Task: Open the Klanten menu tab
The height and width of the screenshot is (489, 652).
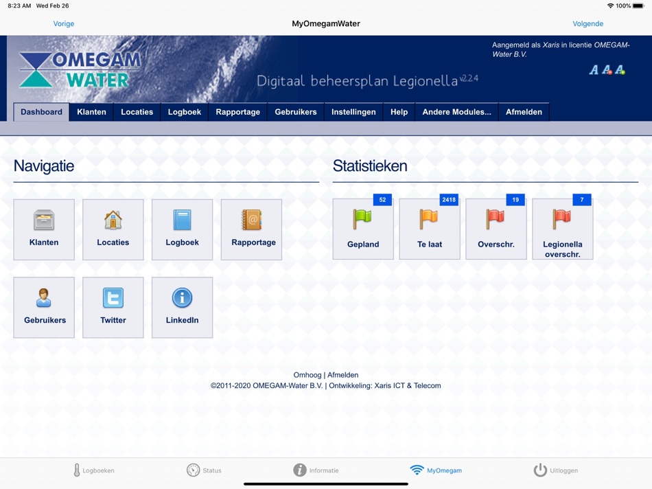Action: (x=91, y=112)
